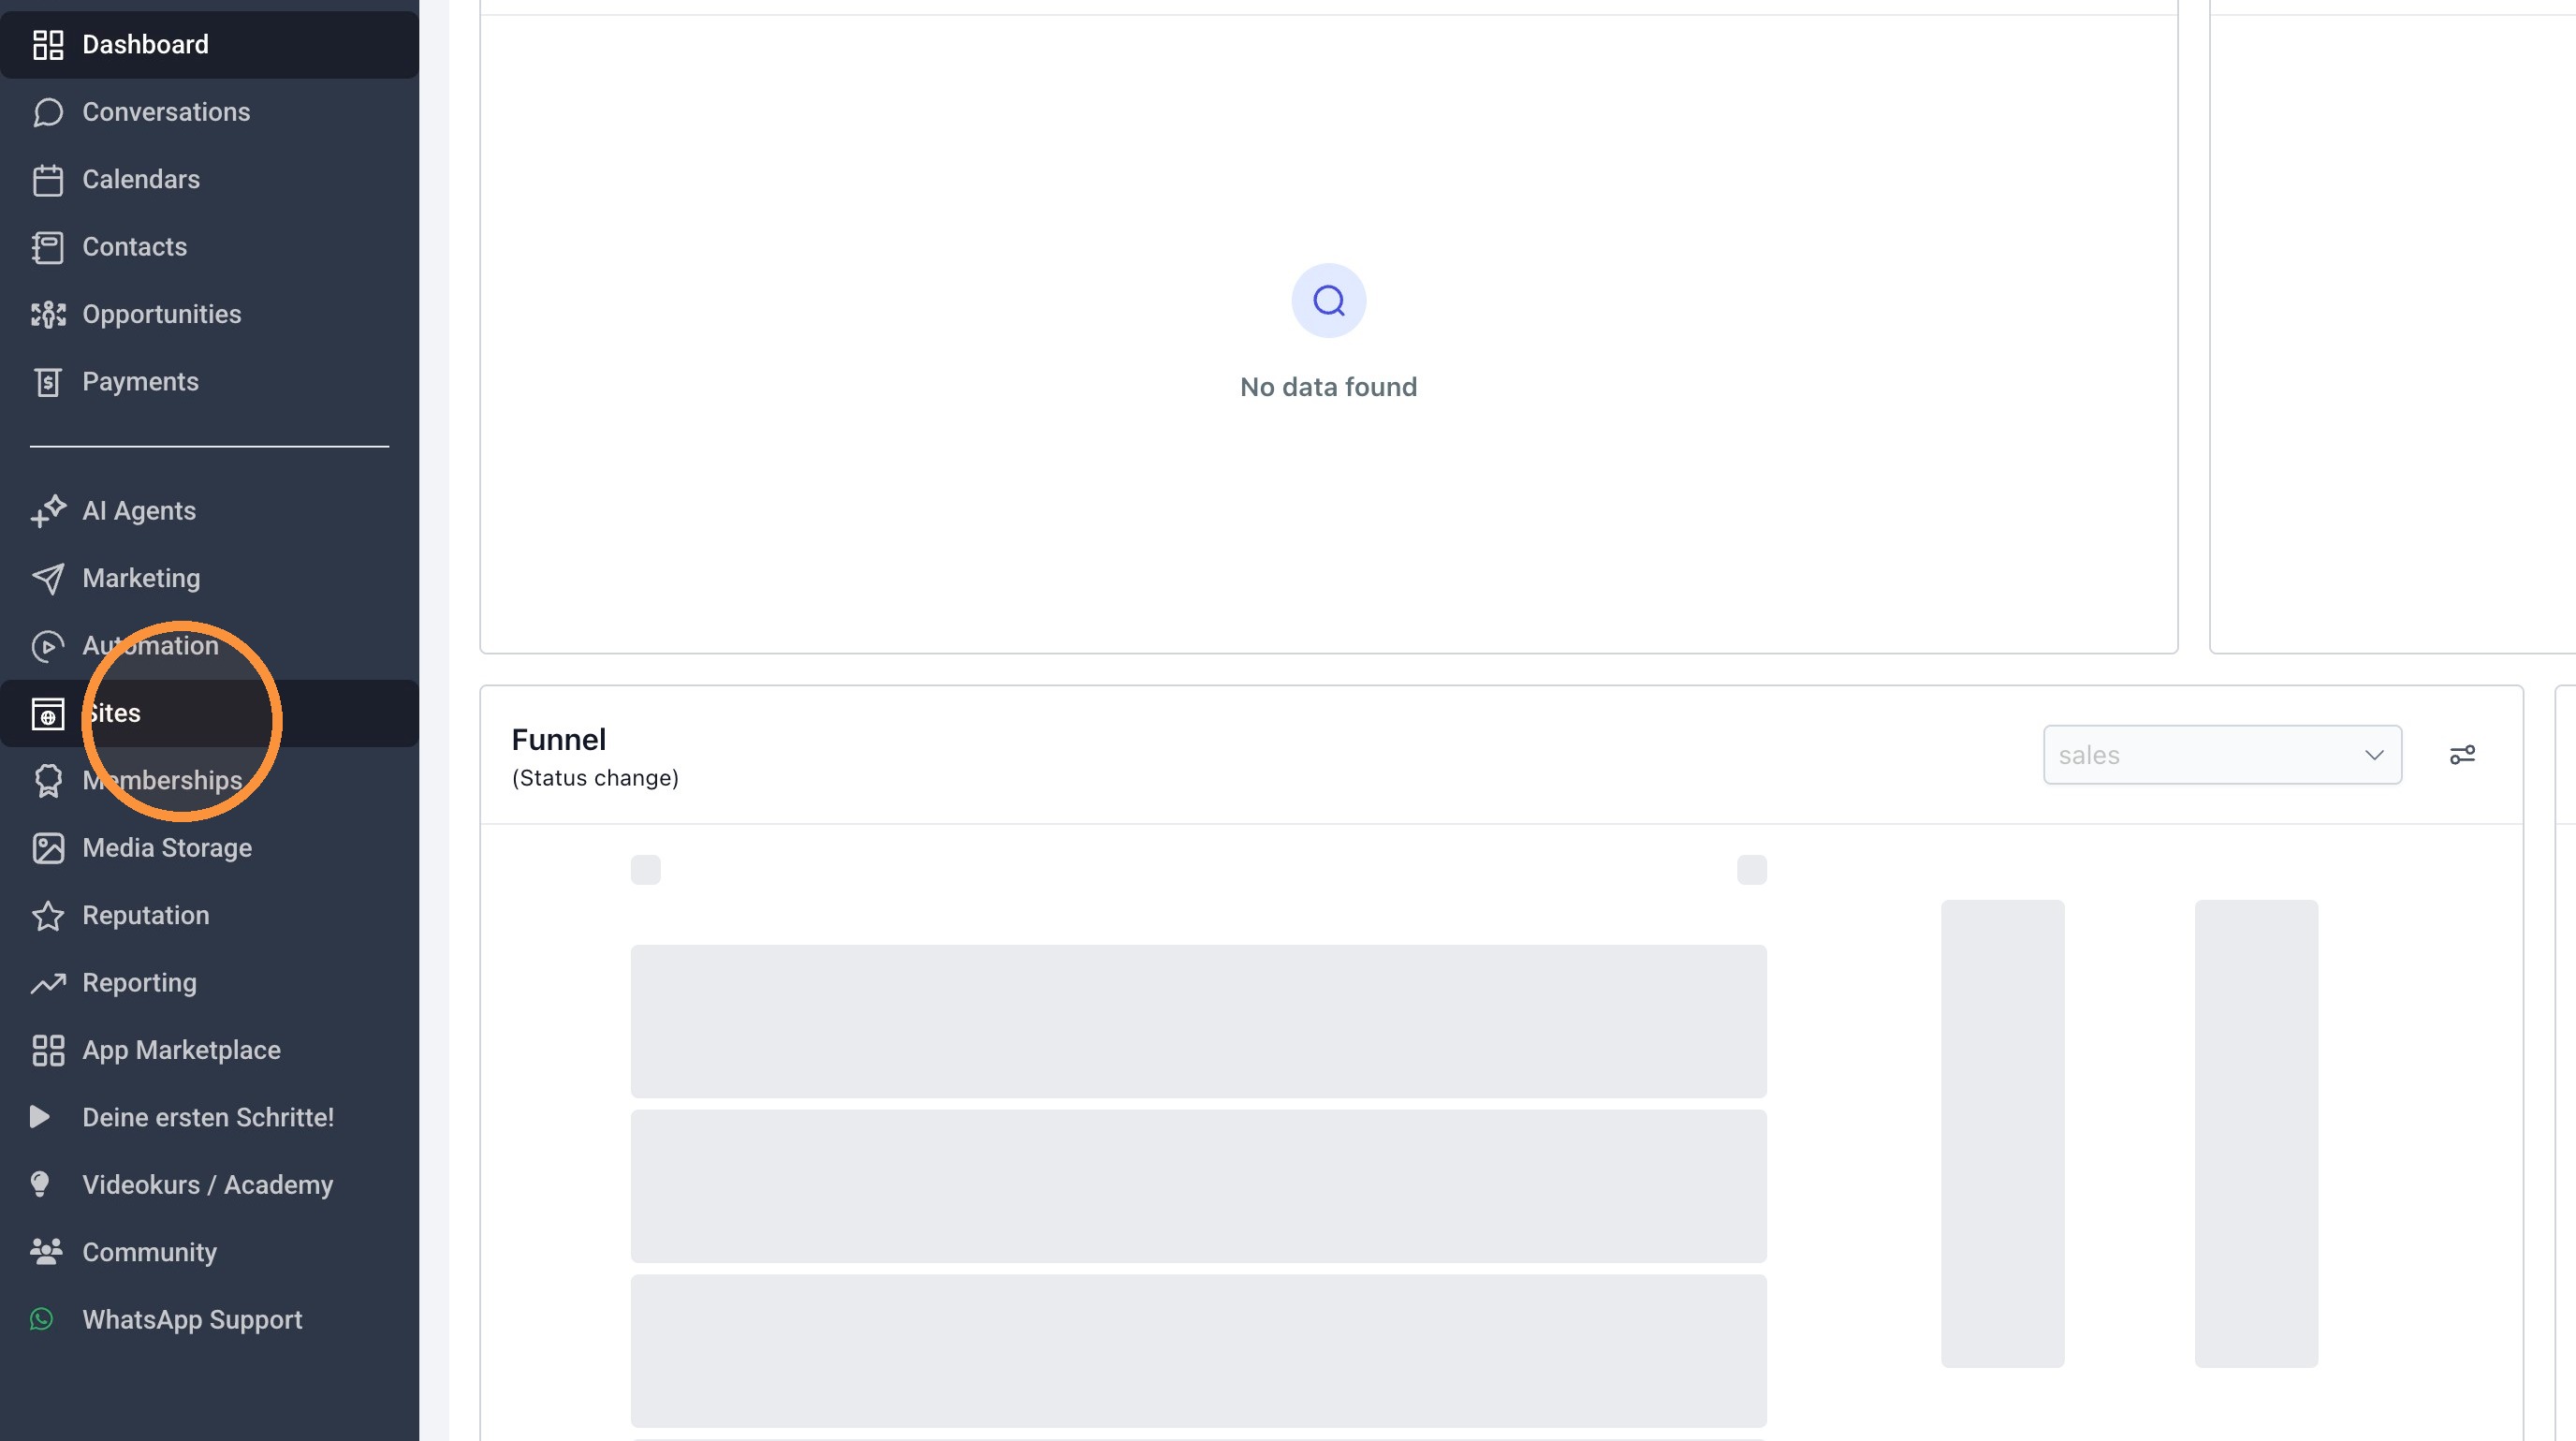Open Conversations from the sidebar
Image resolution: width=2576 pixels, height=1441 pixels.
click(x=209, y=112)
